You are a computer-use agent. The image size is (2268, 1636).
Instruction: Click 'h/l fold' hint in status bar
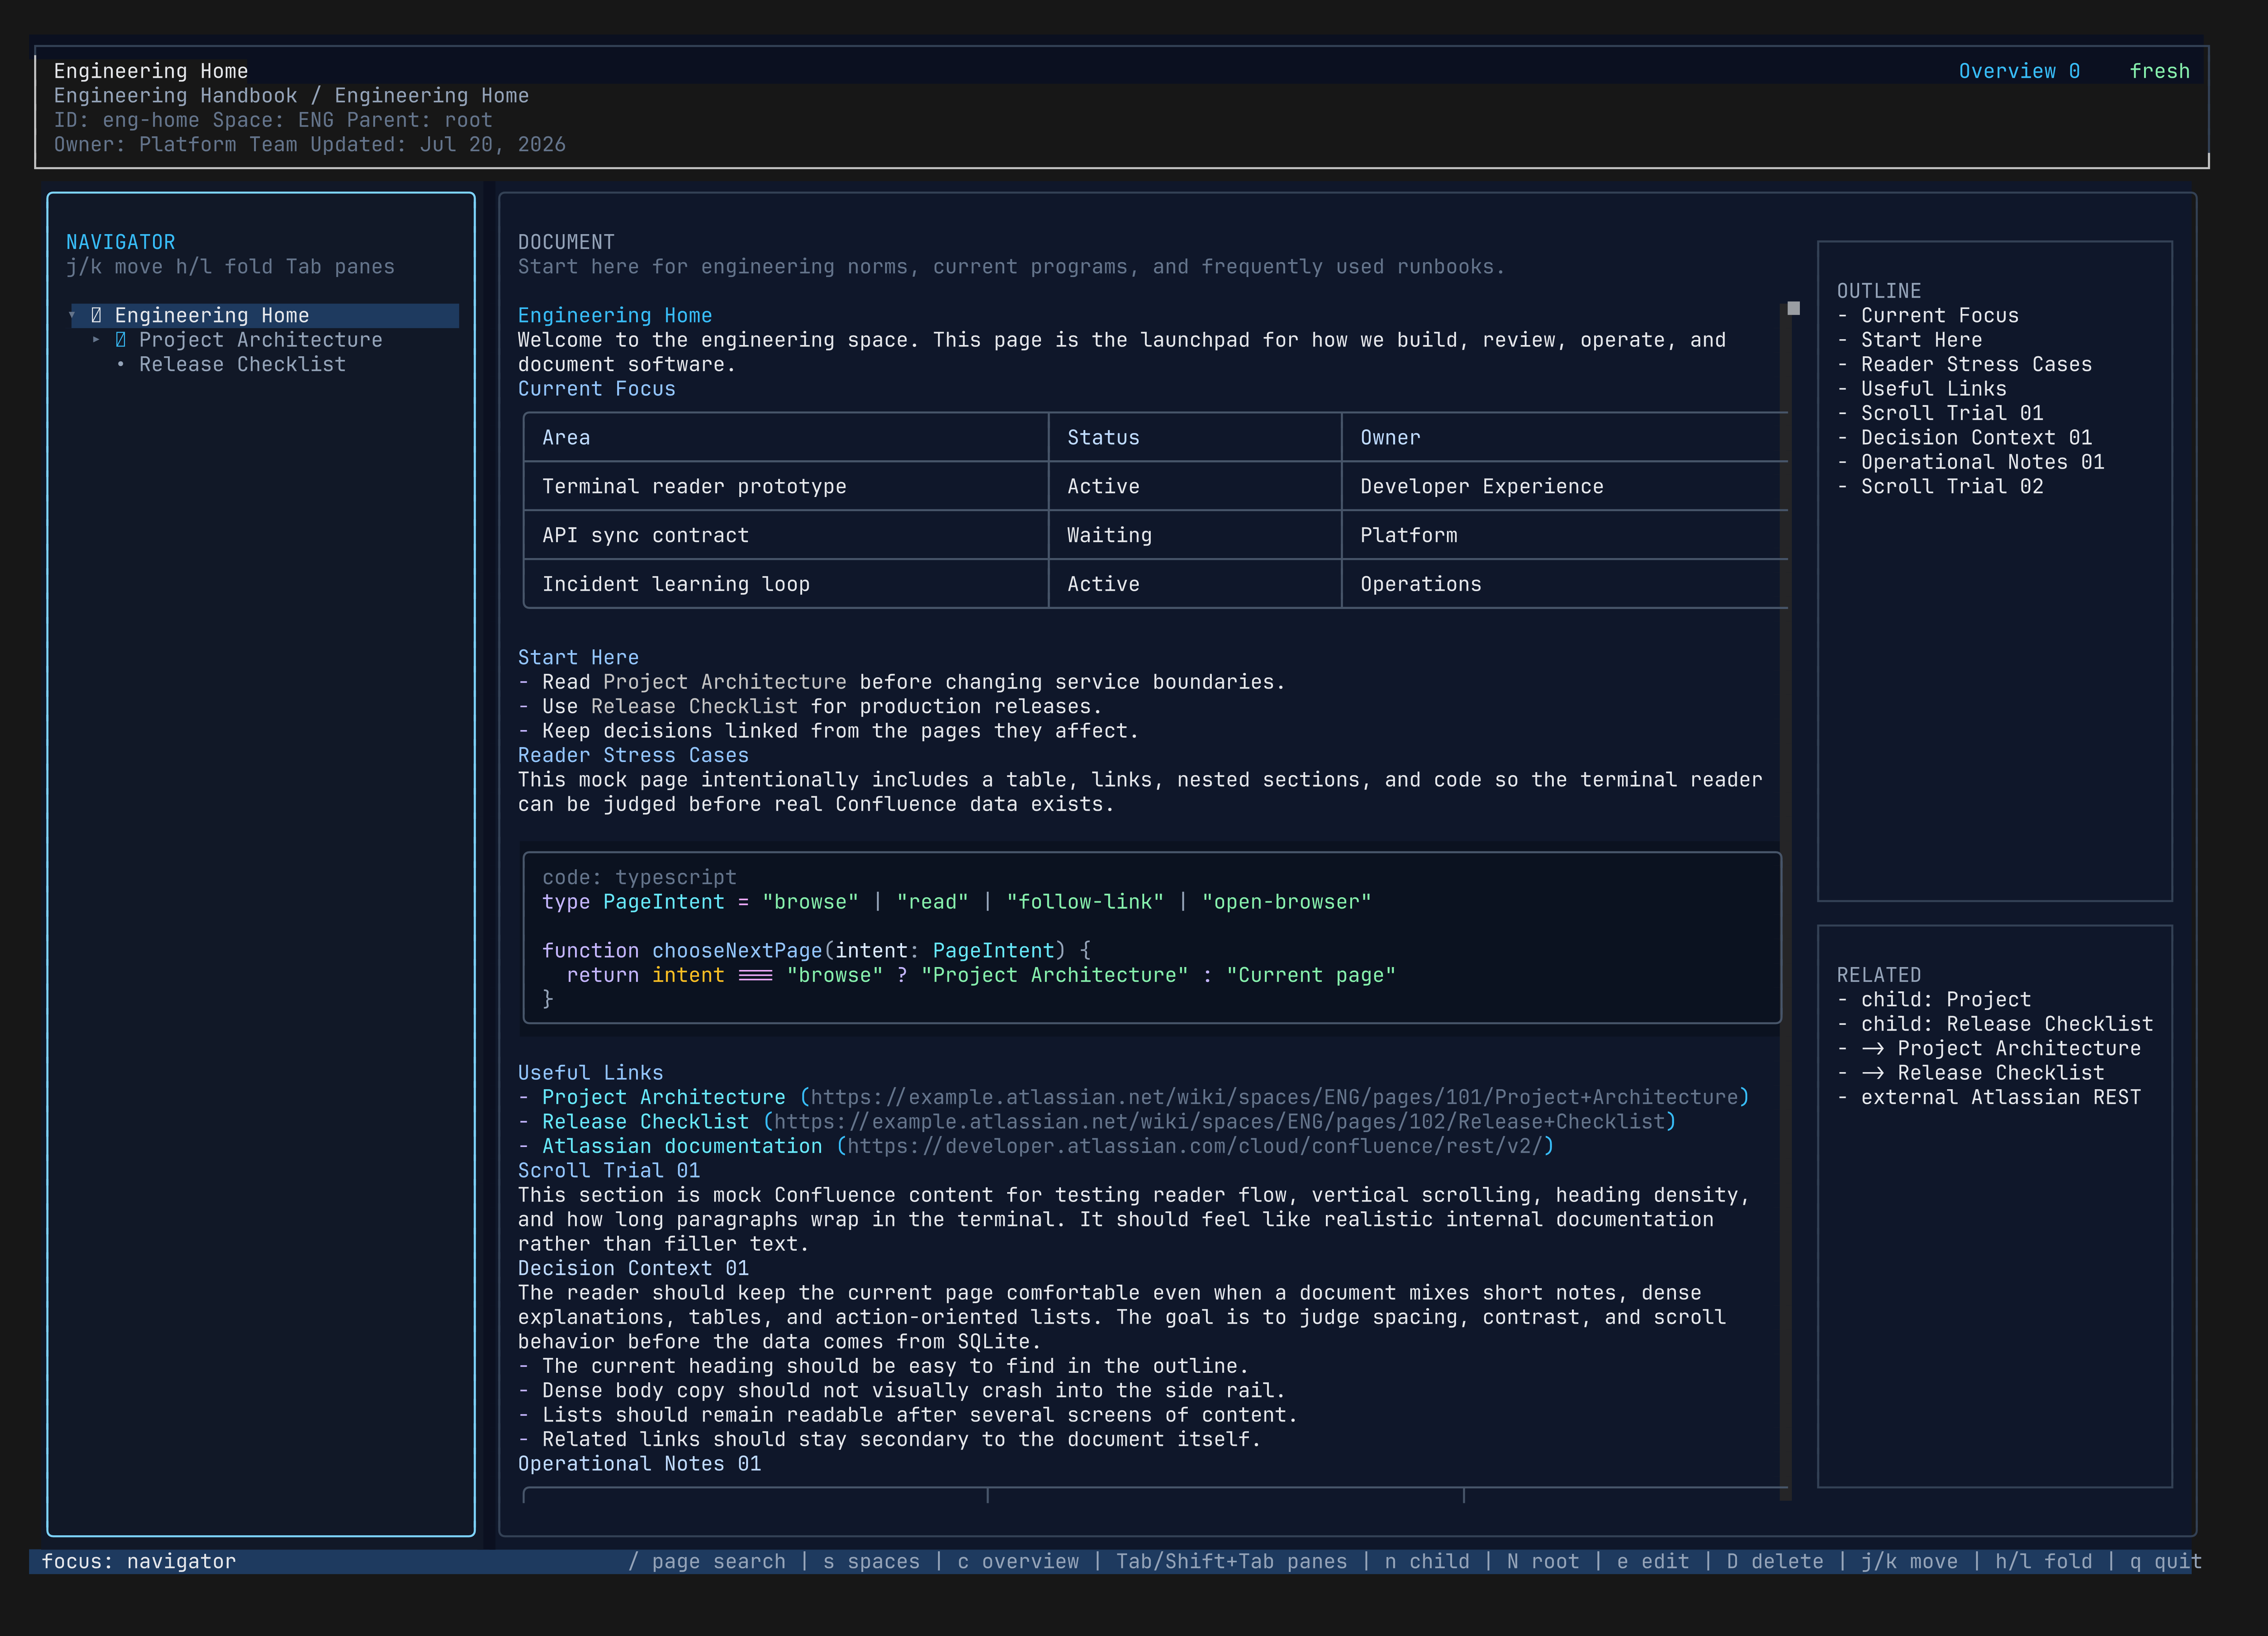2044,1562
